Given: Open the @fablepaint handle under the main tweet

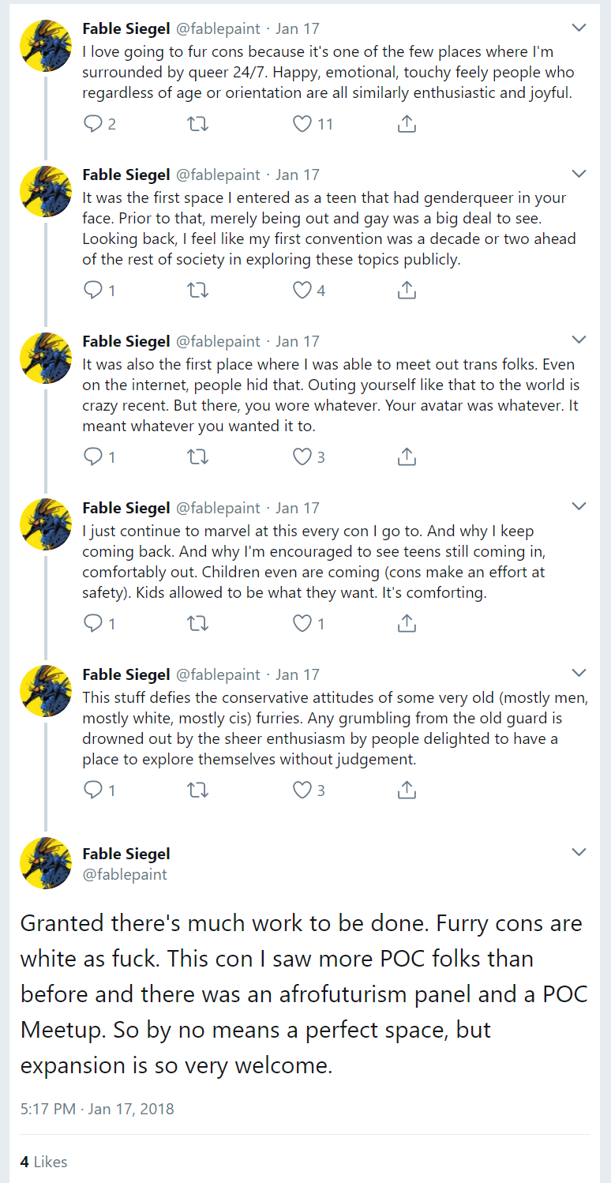Looking at the screenshot, I should (x=125, y=874).
